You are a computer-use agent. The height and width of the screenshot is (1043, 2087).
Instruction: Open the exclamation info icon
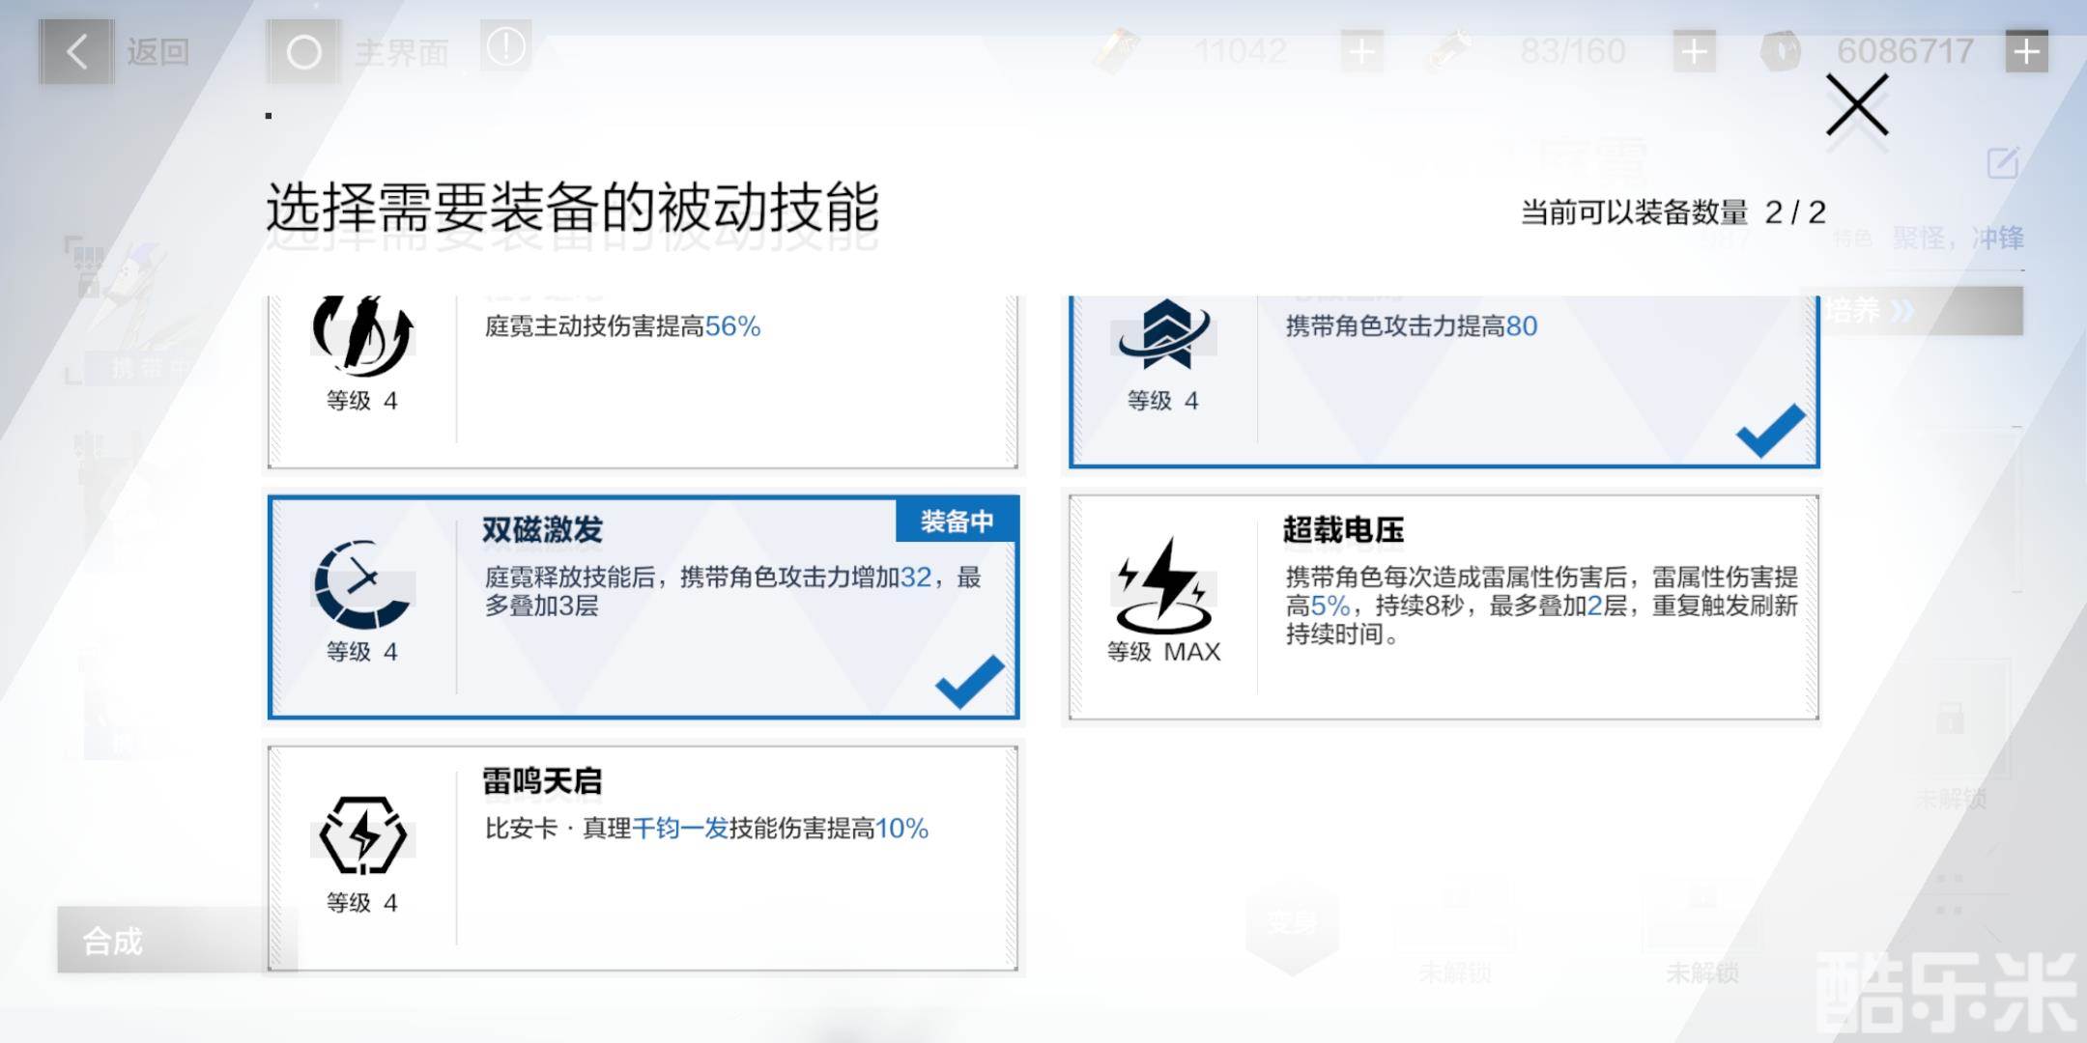click(x=506, y=46)
